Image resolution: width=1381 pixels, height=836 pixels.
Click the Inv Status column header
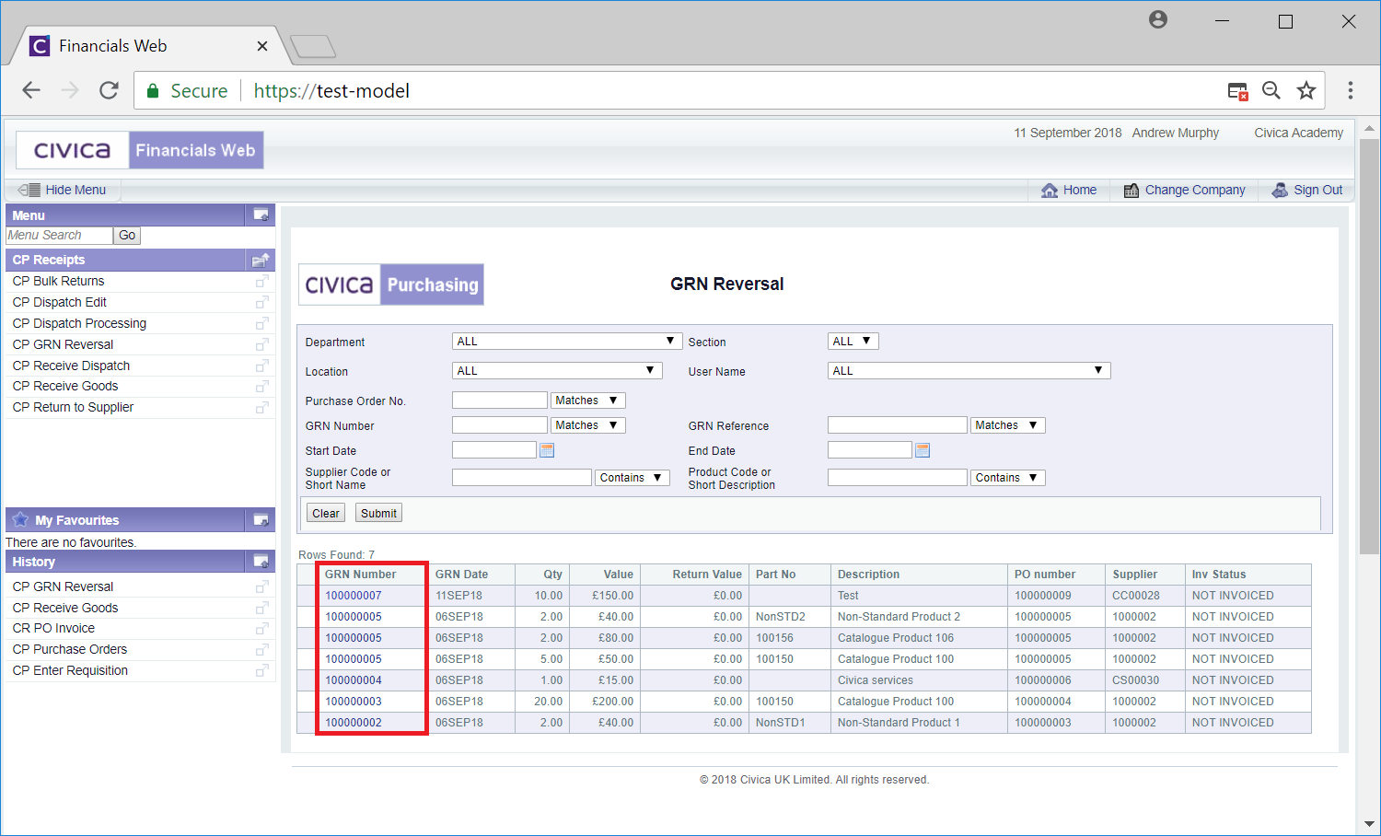[x=1219, y=575]
